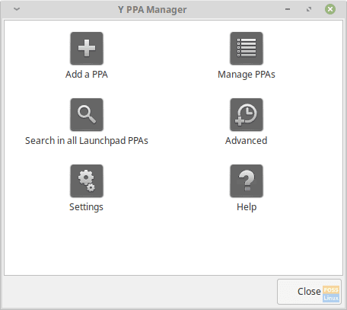Maximize the Y PPA Manager window
The height and width of the screenshot is (310, 347).
(309, 9)
